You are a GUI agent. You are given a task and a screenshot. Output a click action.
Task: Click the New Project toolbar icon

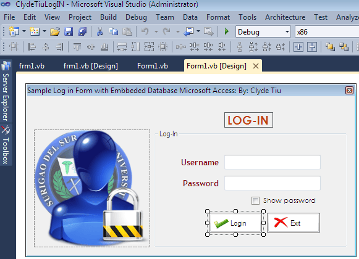pos(14,31)
